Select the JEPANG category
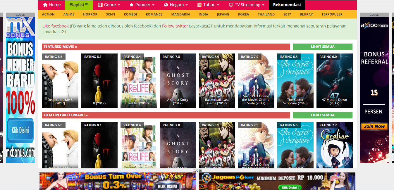Image resolution: width=394 pixels, height=190 pixels. point(223,14)
